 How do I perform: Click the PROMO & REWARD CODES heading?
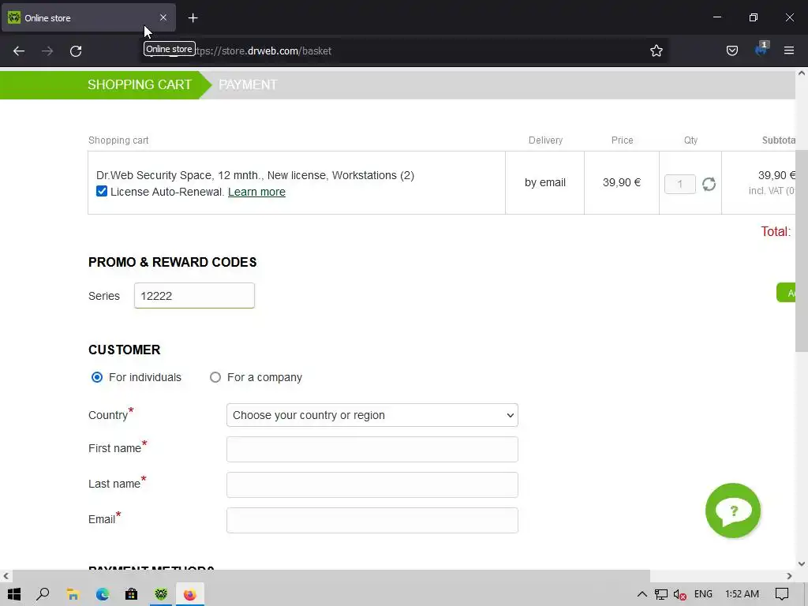(x=173, y=262)
